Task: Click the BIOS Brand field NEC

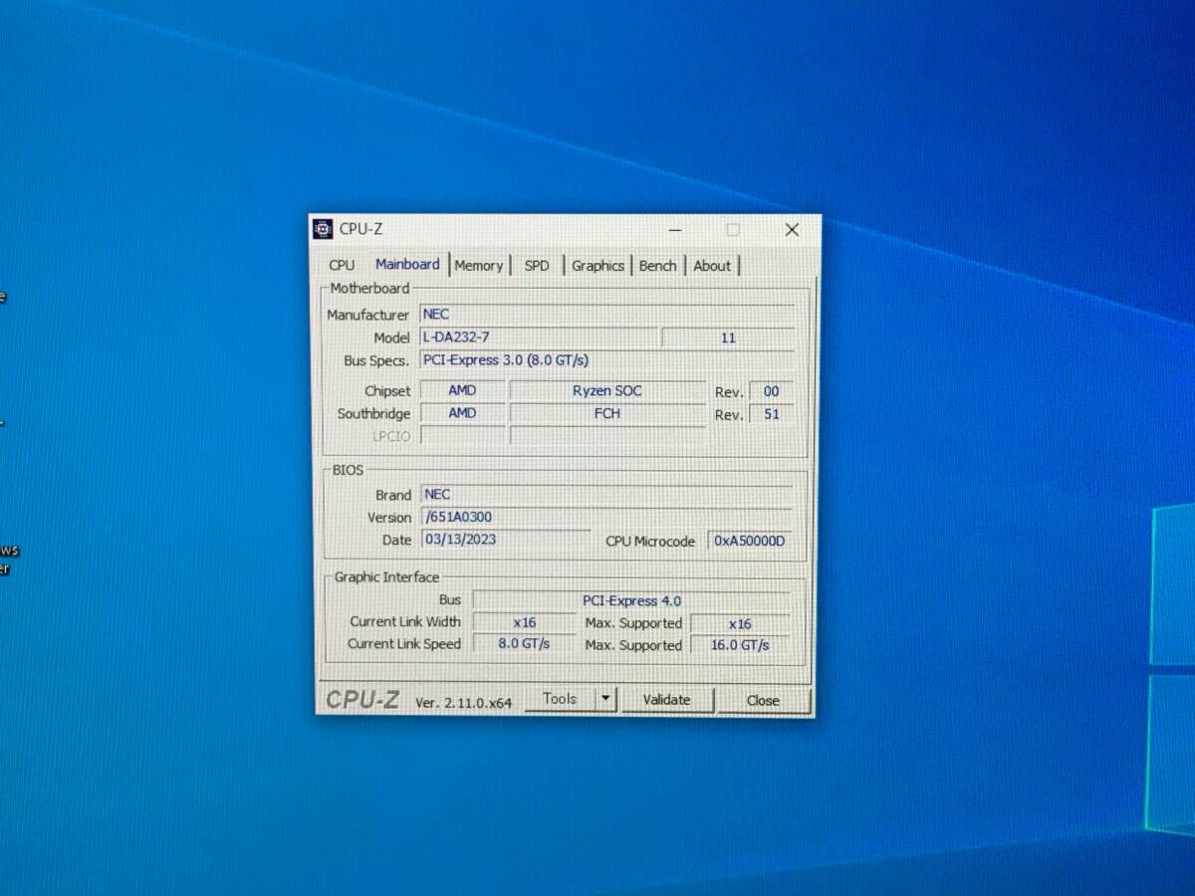Action: click(x=606, y=495)
